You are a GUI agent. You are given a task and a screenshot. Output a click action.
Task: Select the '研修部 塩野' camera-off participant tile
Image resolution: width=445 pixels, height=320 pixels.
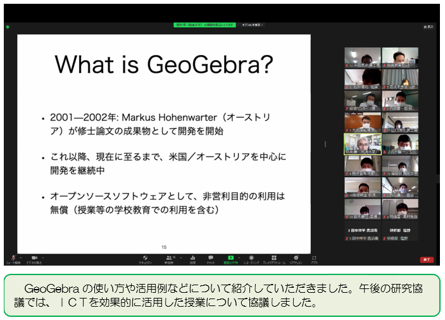click(400, 231)
